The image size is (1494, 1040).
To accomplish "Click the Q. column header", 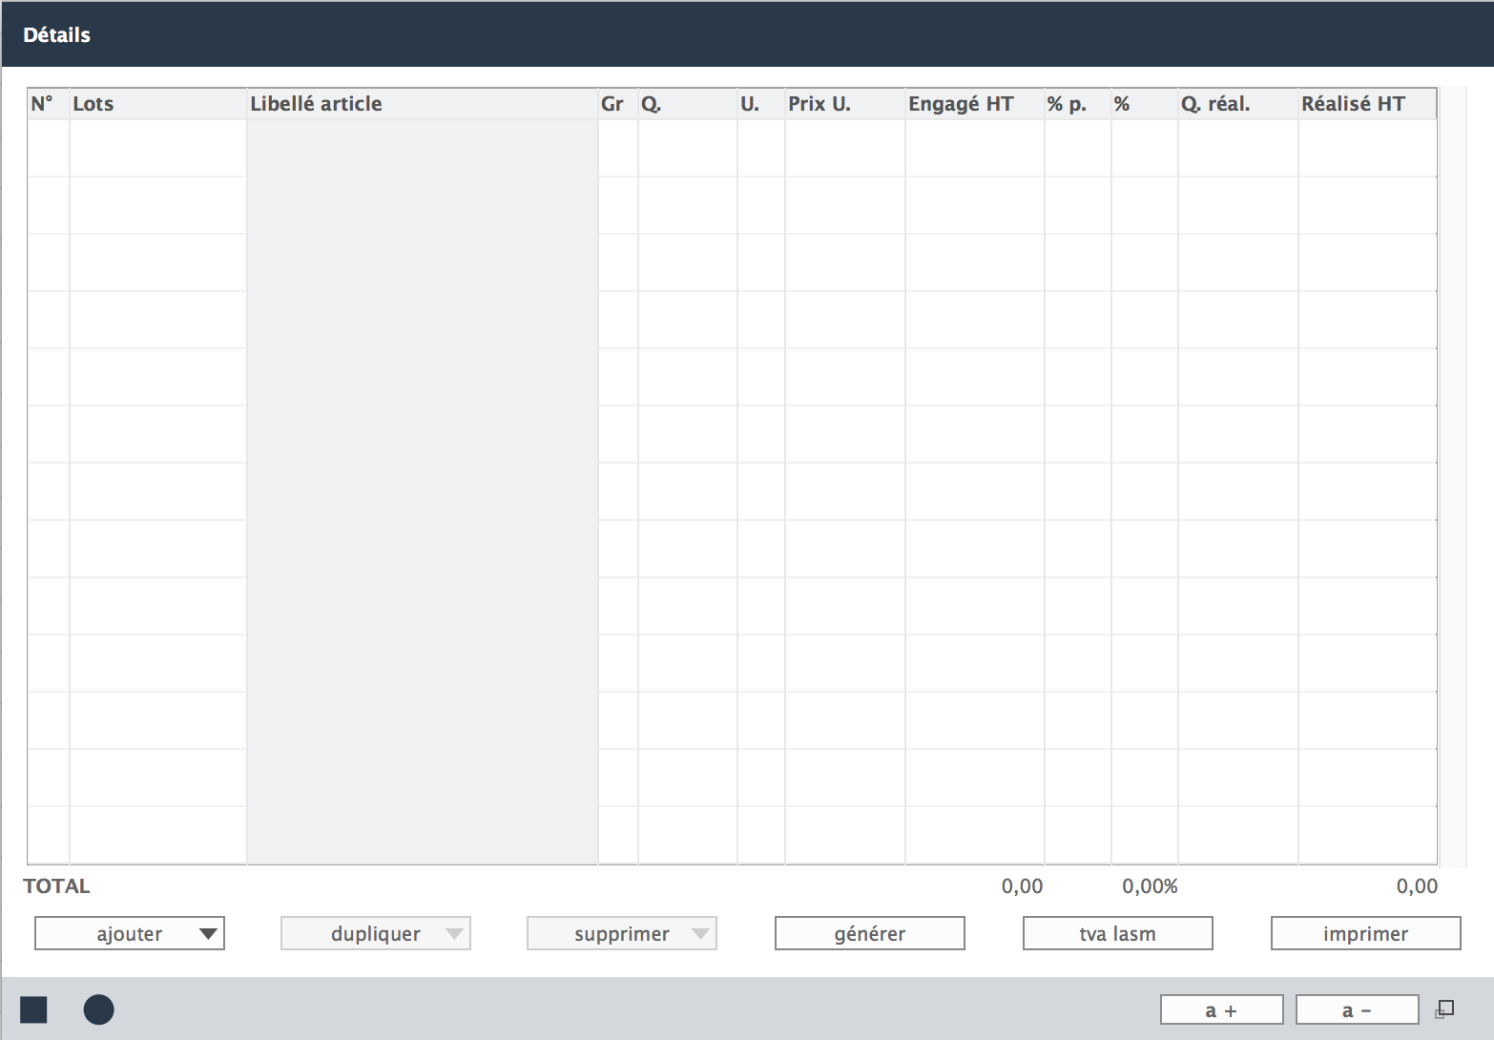I will (x=688, y=104).
